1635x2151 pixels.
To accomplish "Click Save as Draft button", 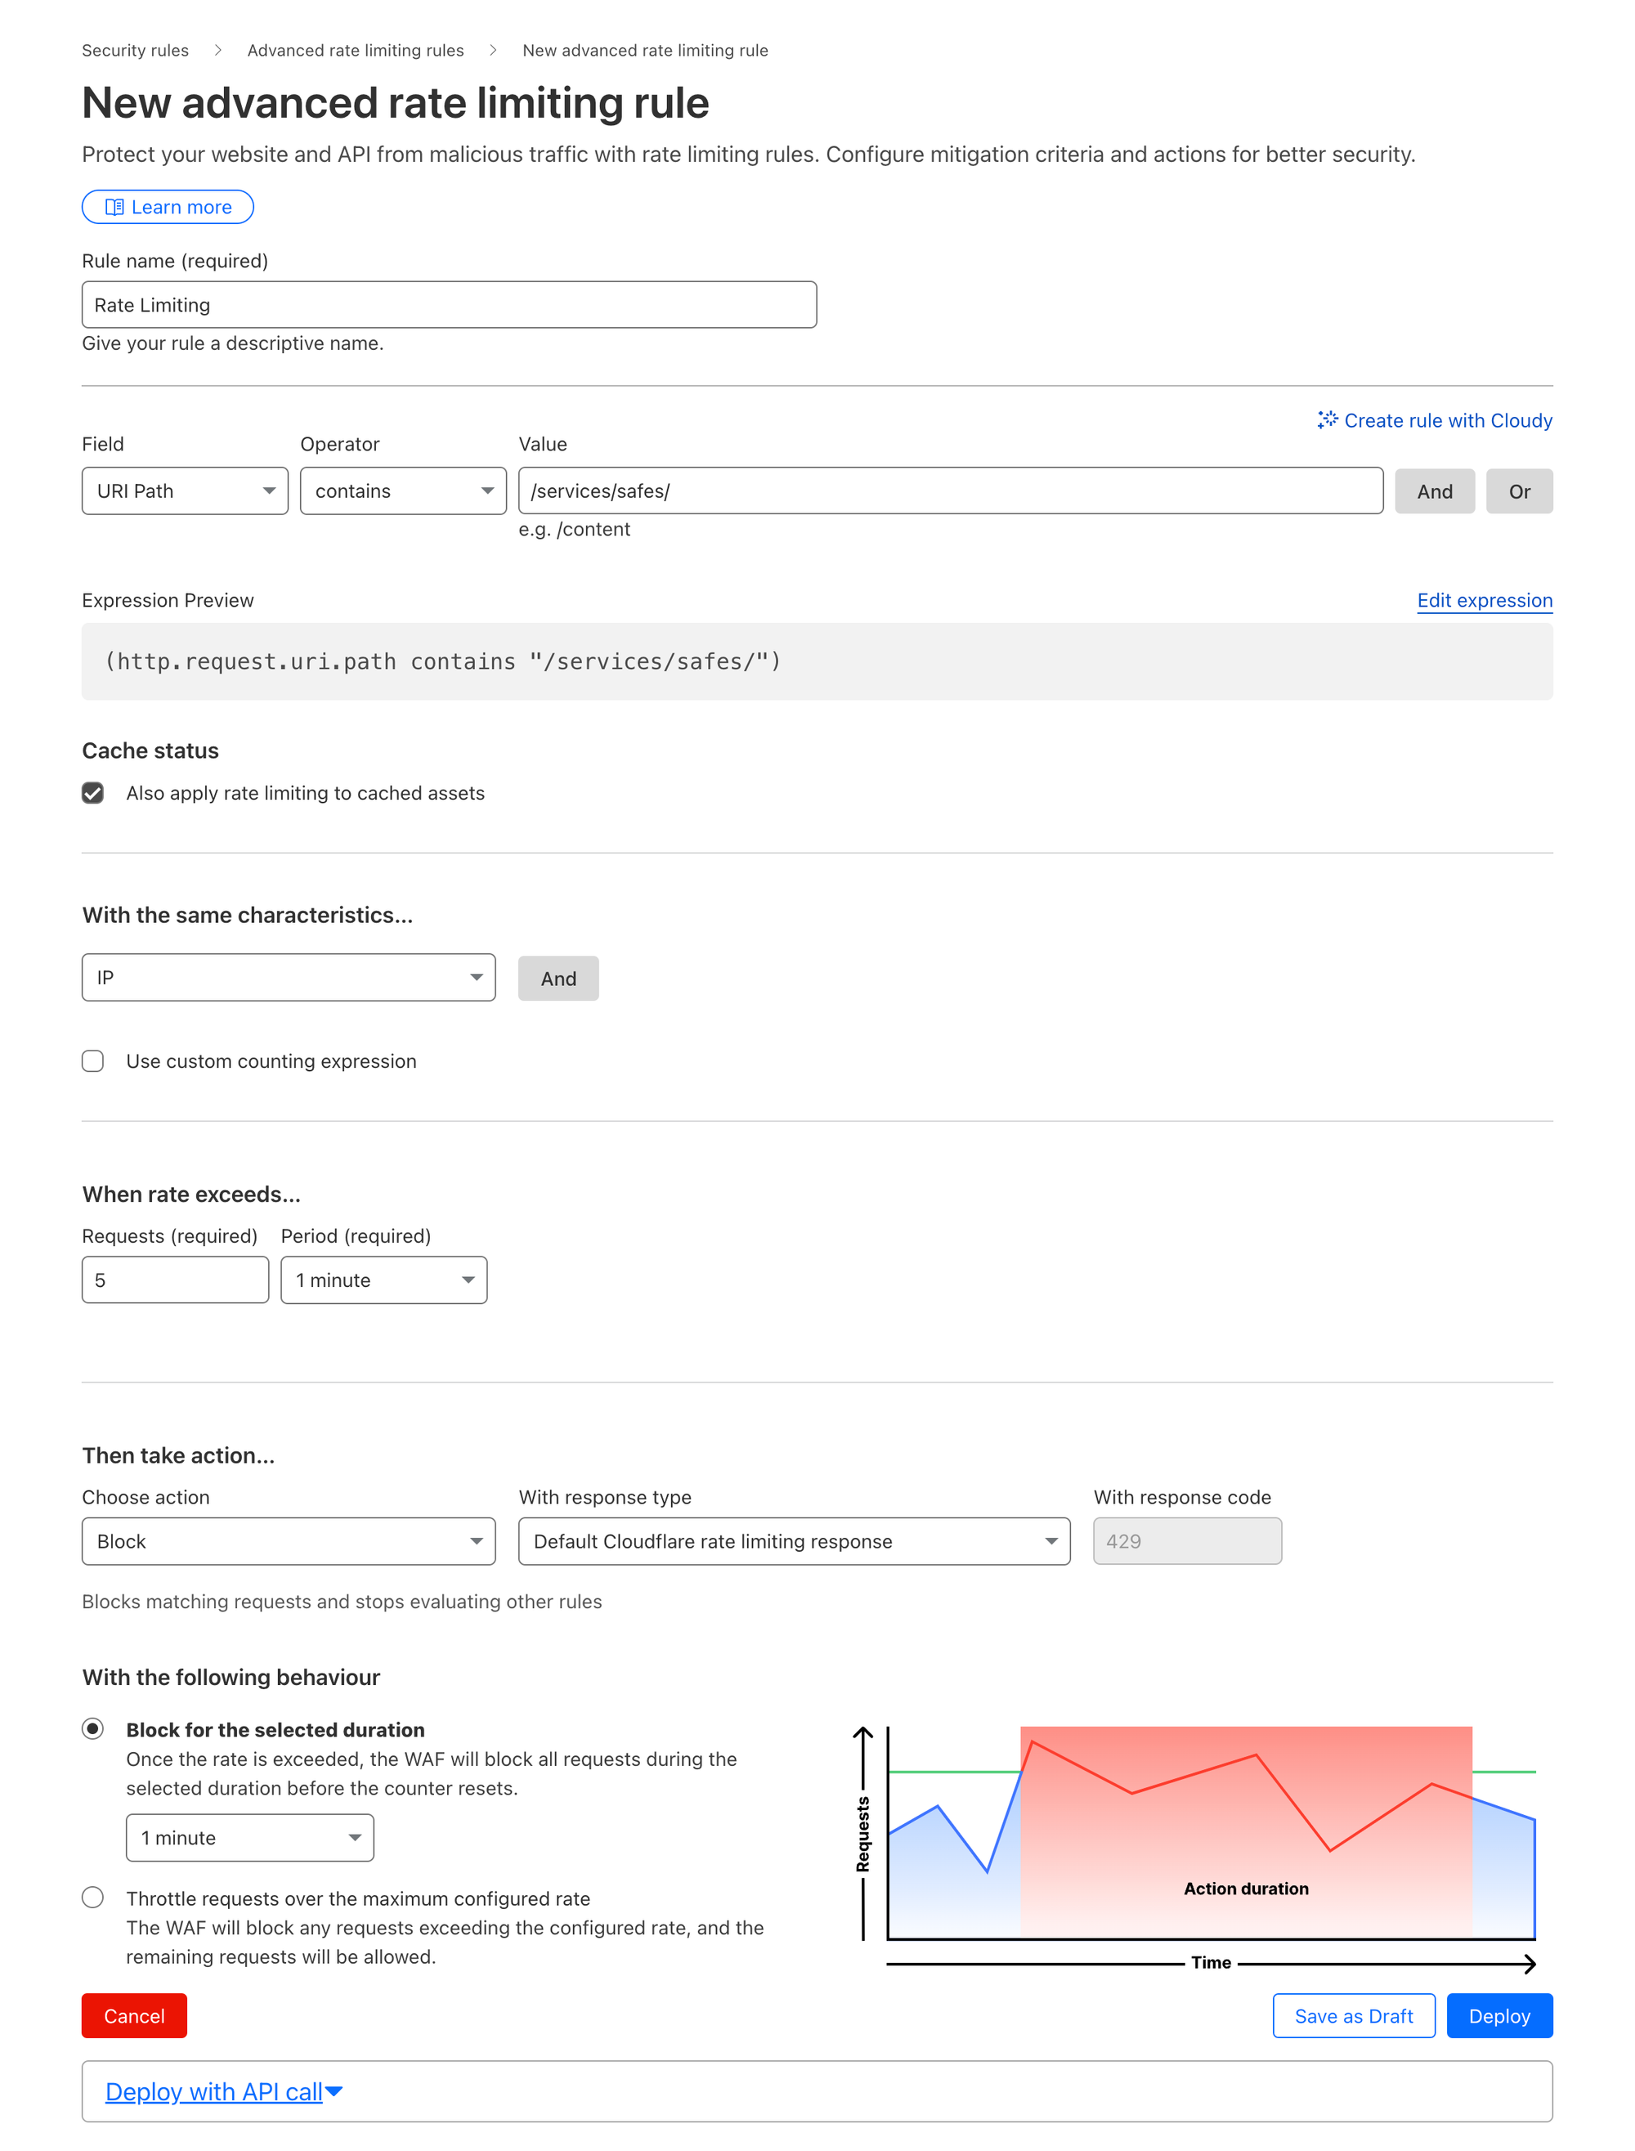I will (1354, 2016).
